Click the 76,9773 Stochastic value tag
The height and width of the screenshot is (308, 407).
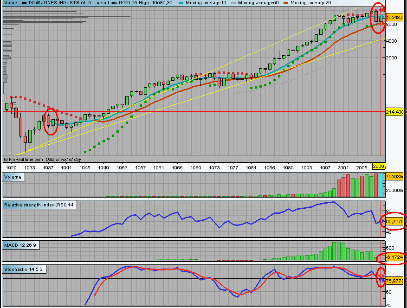[x=394, y=281]
